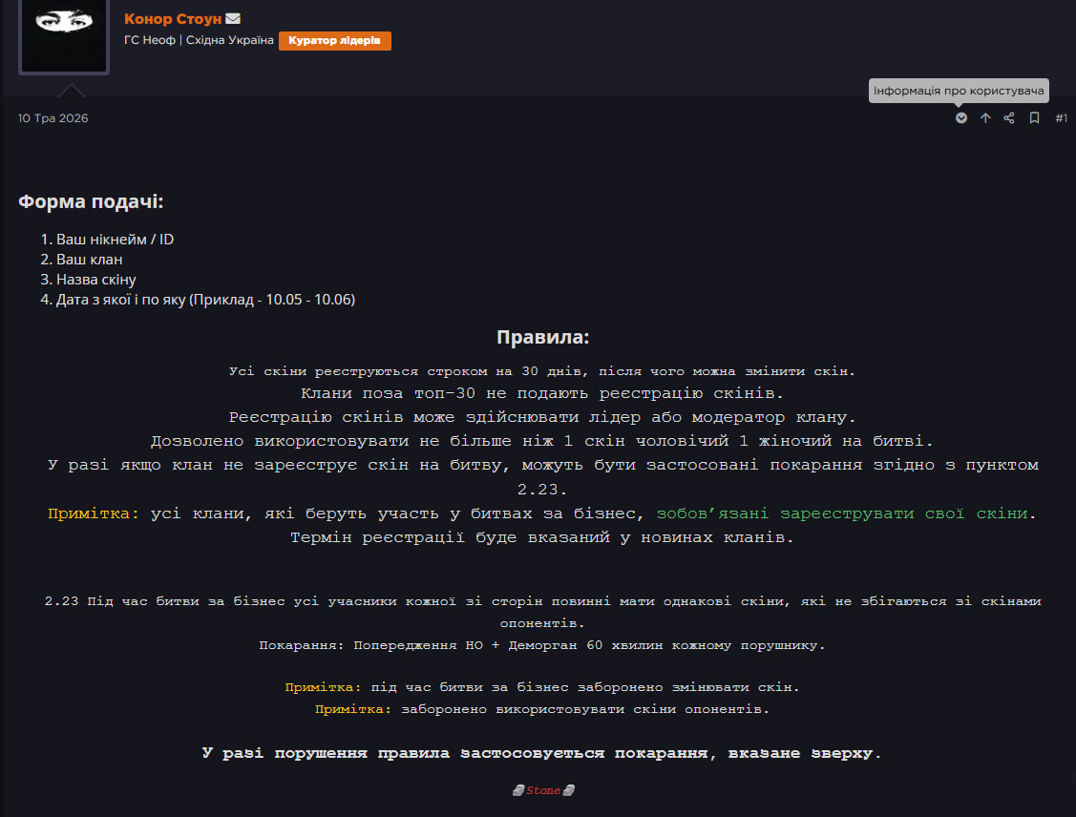1076x817 pixels.
Task: Click note заборонено змінювати скін
Action: click(542, 687)
